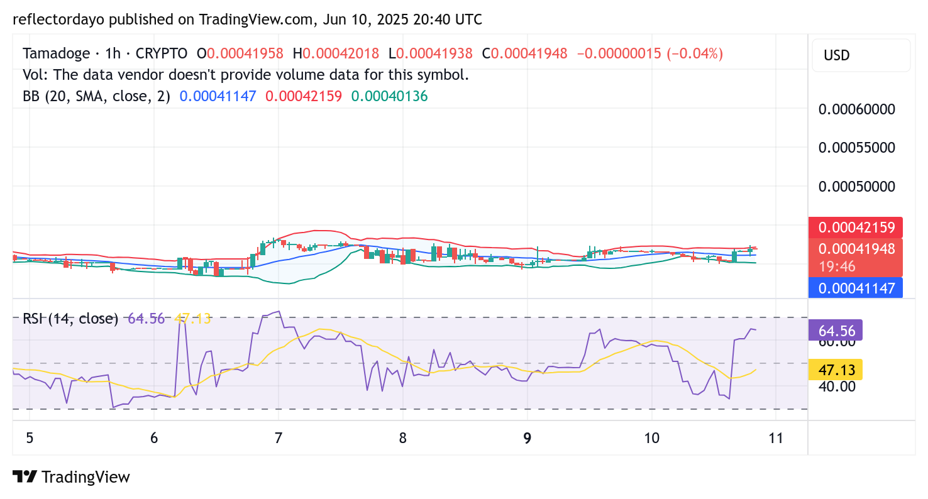Screen dimensions: 928x499
Task: Click the blue BB basis value 0.00041147
Action: [218, 96]
